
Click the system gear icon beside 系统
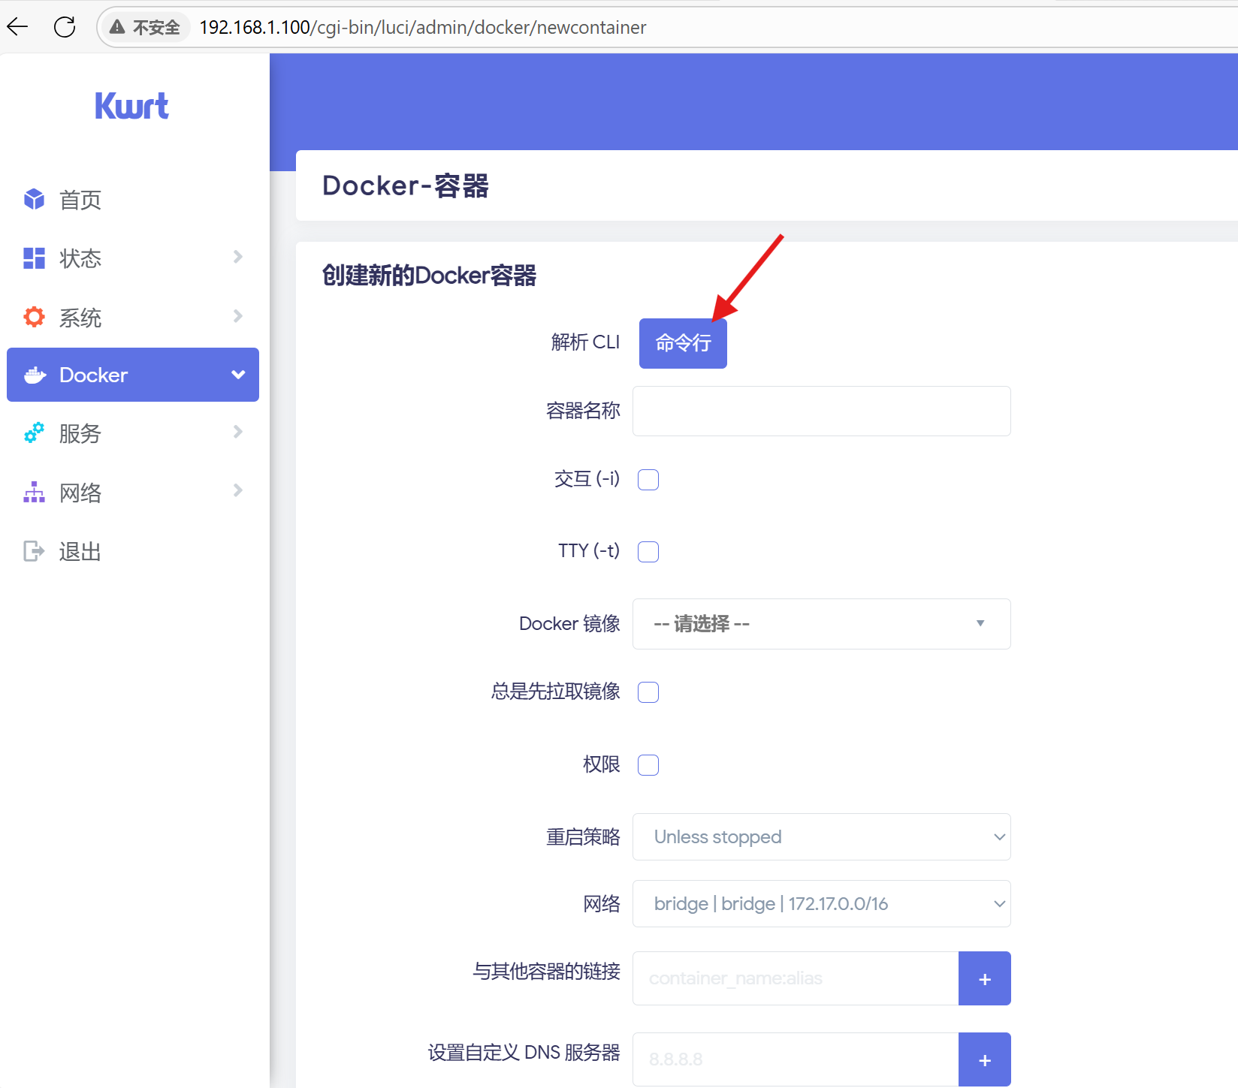pyautogui.click(x=34, y=317)
